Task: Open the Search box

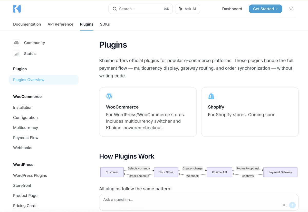Action: tap(141, 9)
